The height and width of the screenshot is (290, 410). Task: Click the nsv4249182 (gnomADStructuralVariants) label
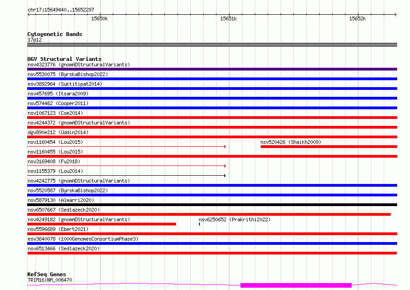(x=79, y=219)
